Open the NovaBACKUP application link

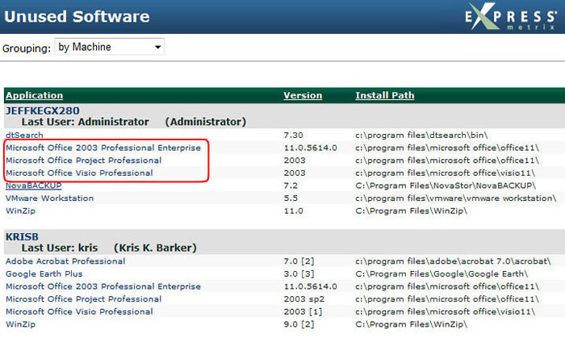[34, 186]
